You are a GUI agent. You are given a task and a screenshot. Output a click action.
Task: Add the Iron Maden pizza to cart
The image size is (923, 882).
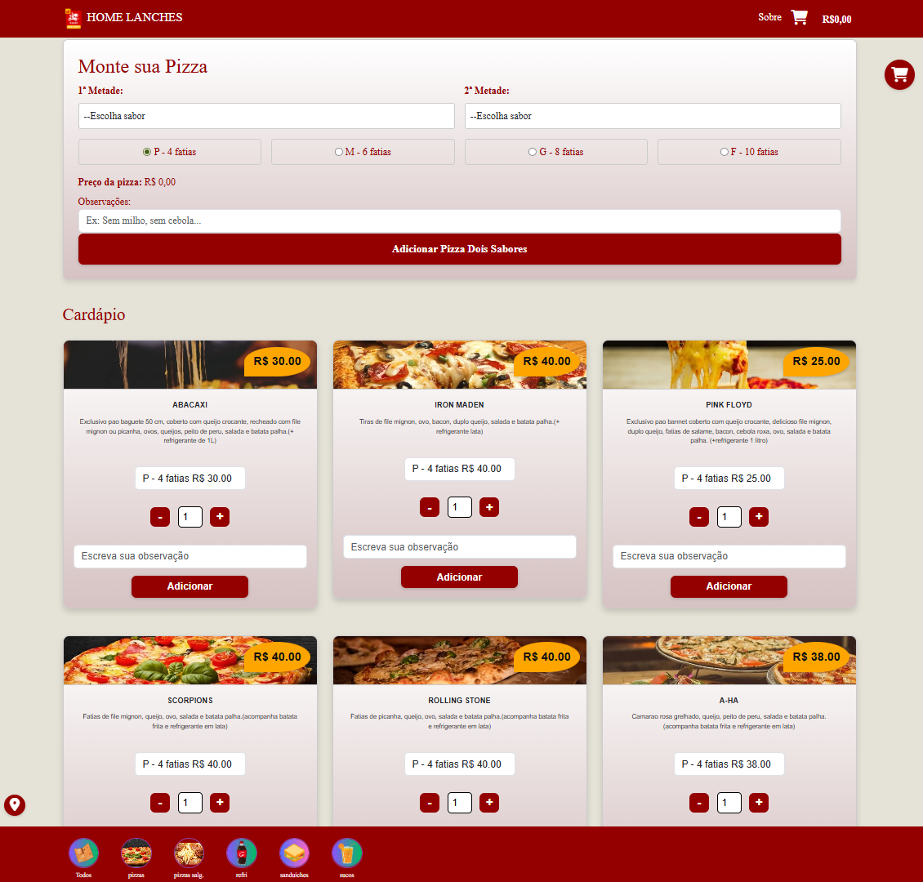pos(459,577)
